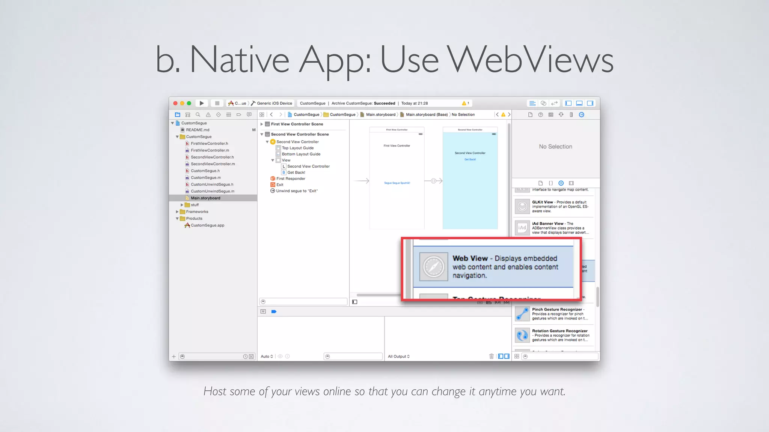
Task: Open the Report navigator speech-bubble icon
Action: click(x=249, y=115)
